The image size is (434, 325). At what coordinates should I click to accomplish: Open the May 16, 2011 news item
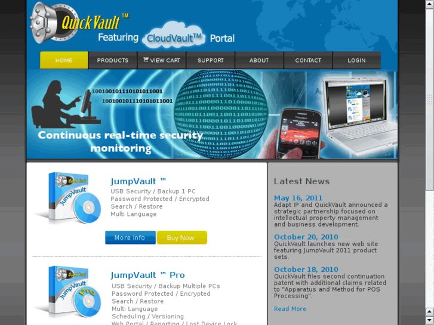[298, 198]
